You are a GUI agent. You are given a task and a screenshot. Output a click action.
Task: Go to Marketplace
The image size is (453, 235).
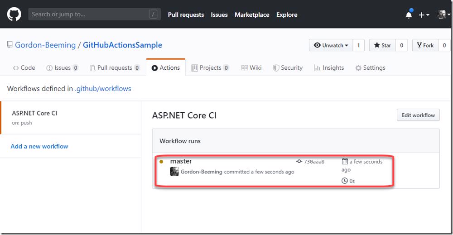(251, 15)
